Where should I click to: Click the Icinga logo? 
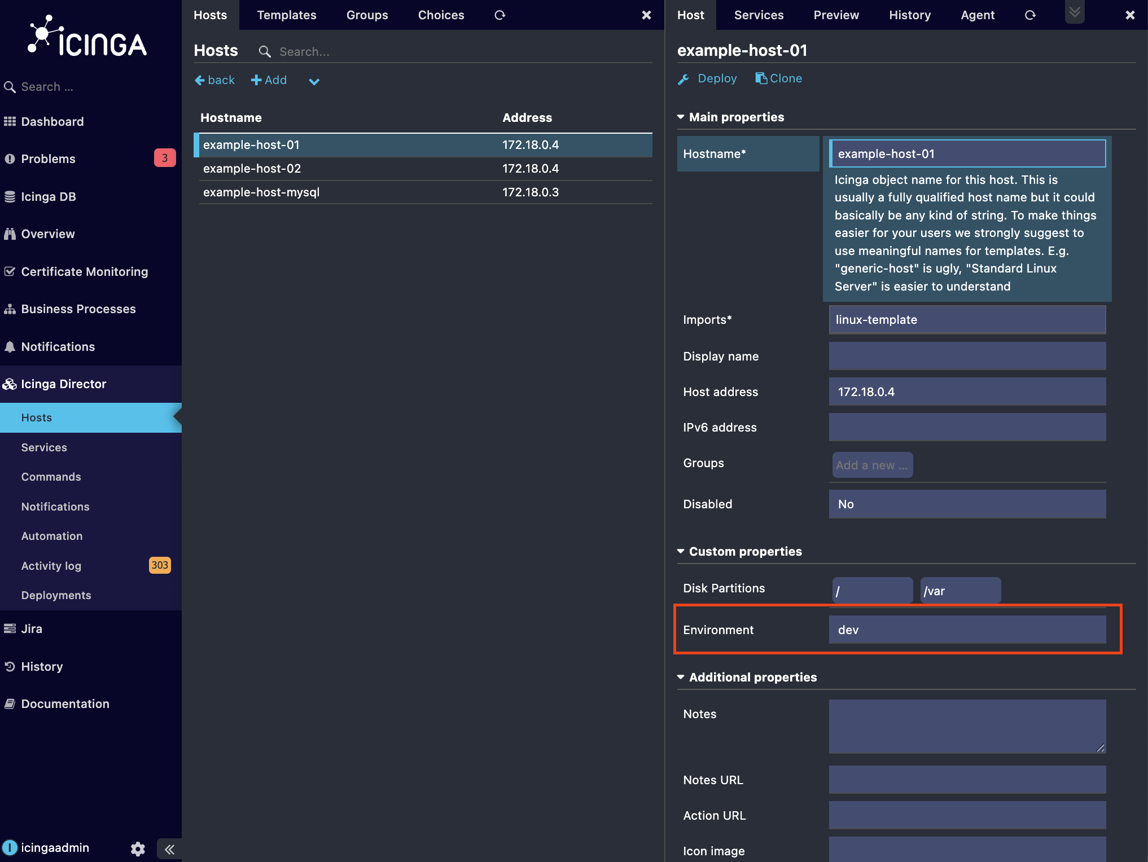(x=87, y=37)
